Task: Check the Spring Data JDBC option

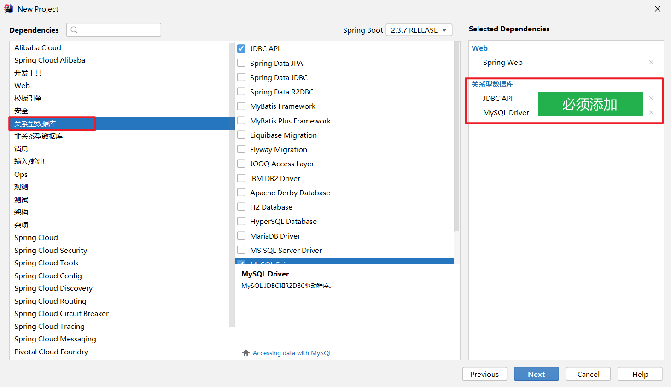Action: coord(241,77)
